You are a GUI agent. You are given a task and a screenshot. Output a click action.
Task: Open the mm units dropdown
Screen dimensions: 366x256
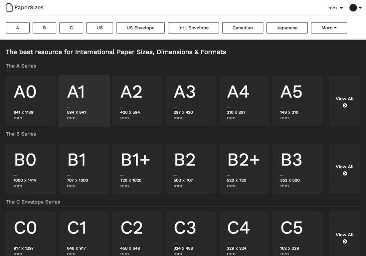pyautogui.click(x=335, y=8)
